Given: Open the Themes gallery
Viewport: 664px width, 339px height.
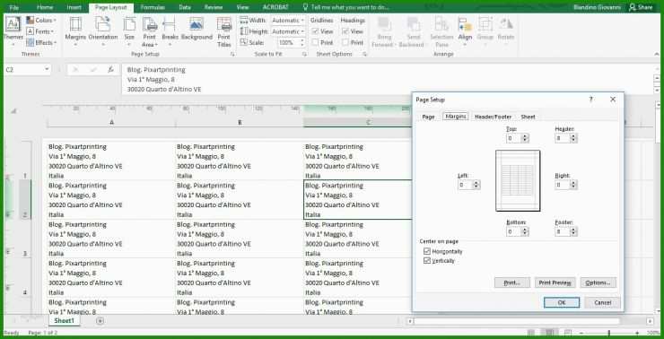Looking at the screenshot, I should tap(13, 30).
